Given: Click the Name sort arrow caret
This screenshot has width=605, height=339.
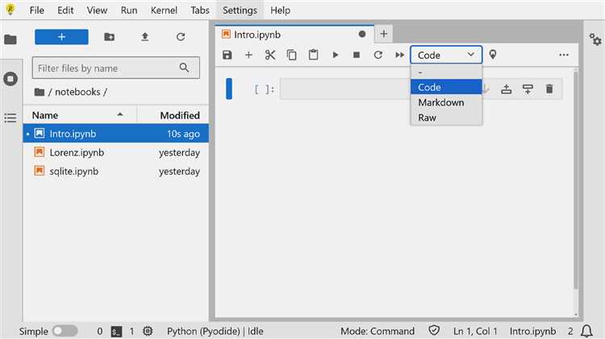Looking at the screenshot, I should pyautogui.click(x=120, y=114).
